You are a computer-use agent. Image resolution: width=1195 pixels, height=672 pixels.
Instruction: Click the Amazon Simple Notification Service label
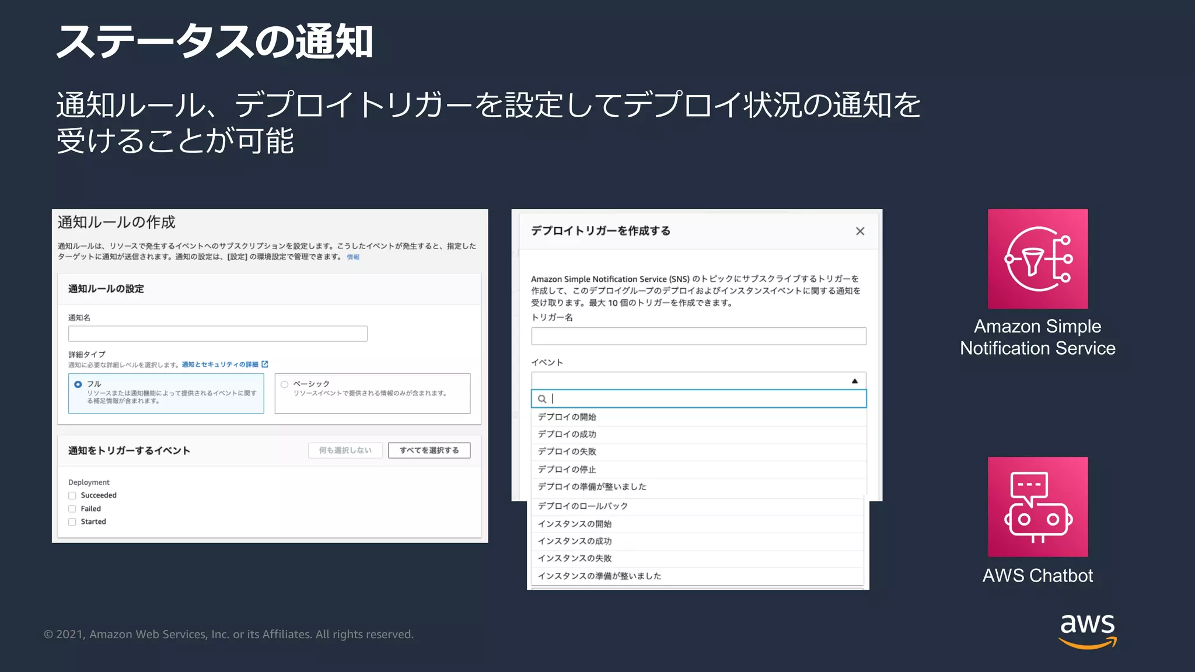[1037, 337]
